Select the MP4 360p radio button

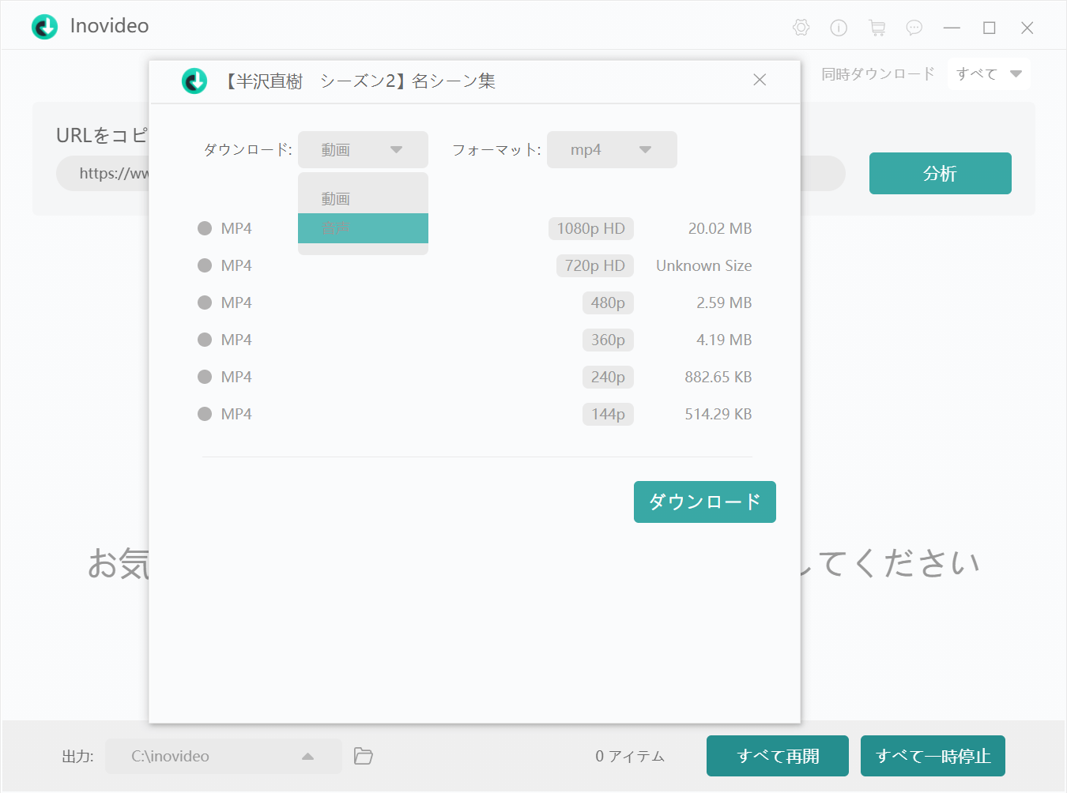point(205,340)
